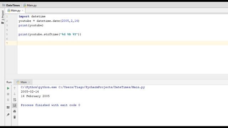Open the Main.py file path link in output
The height and width of the screenshot is (128, 228).
(x=102, y=87)
